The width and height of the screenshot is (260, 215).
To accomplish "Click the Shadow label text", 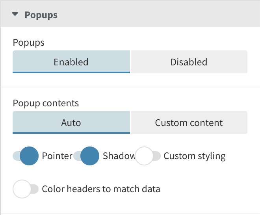I will coord(119,156).
